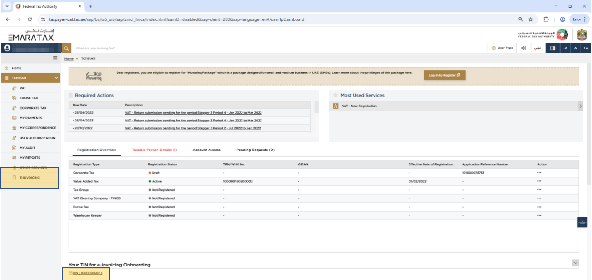
Task: Open the Jul 2022 to Sep 2022 VAT return link
Action: 193,128
